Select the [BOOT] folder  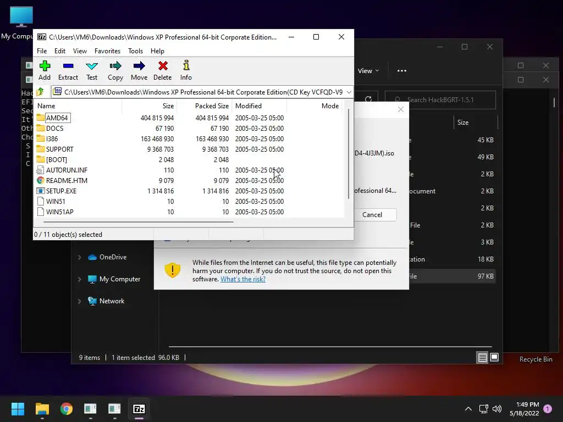(x=52, y=159)
